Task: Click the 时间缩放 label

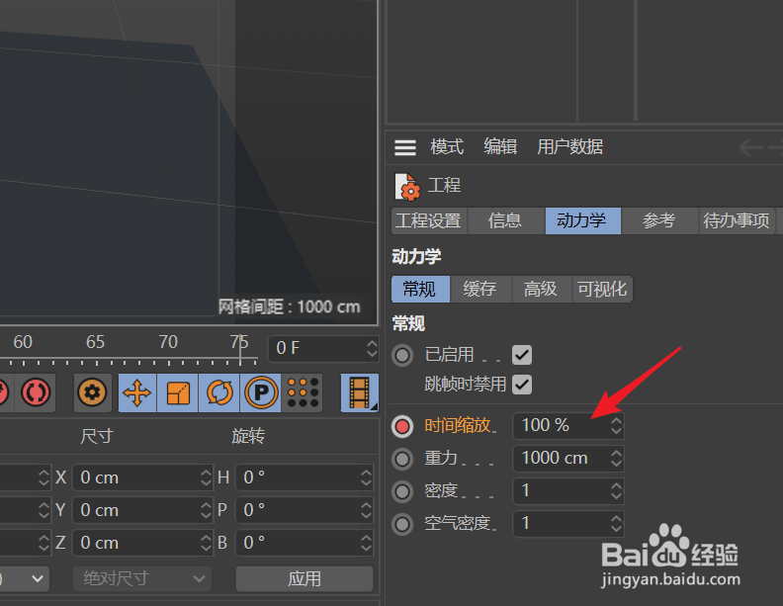Action: tap(458, 426)
